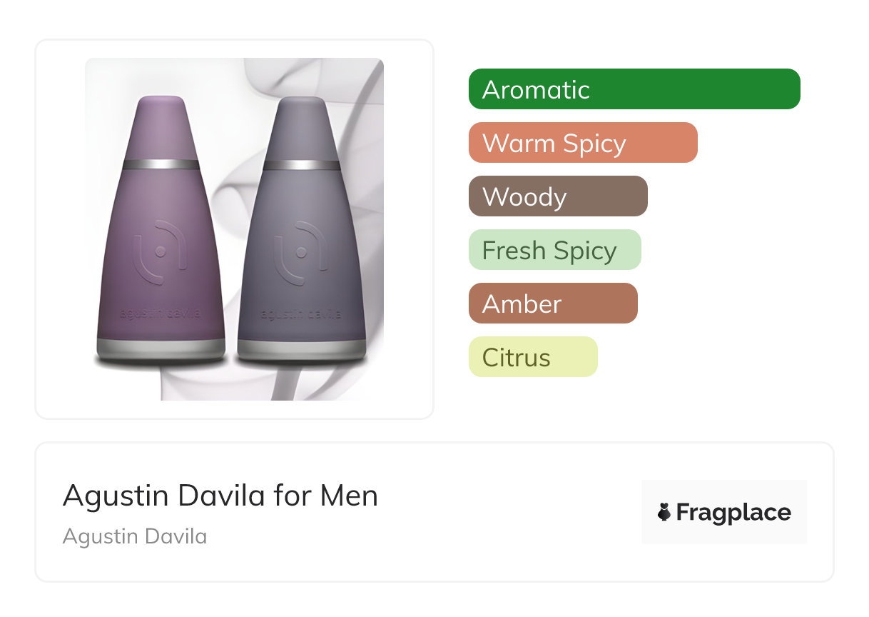This screenshot has height=617, width=869.
Task: Click the Fragplace bottle logo icon
Action: (x=664, y=512)
